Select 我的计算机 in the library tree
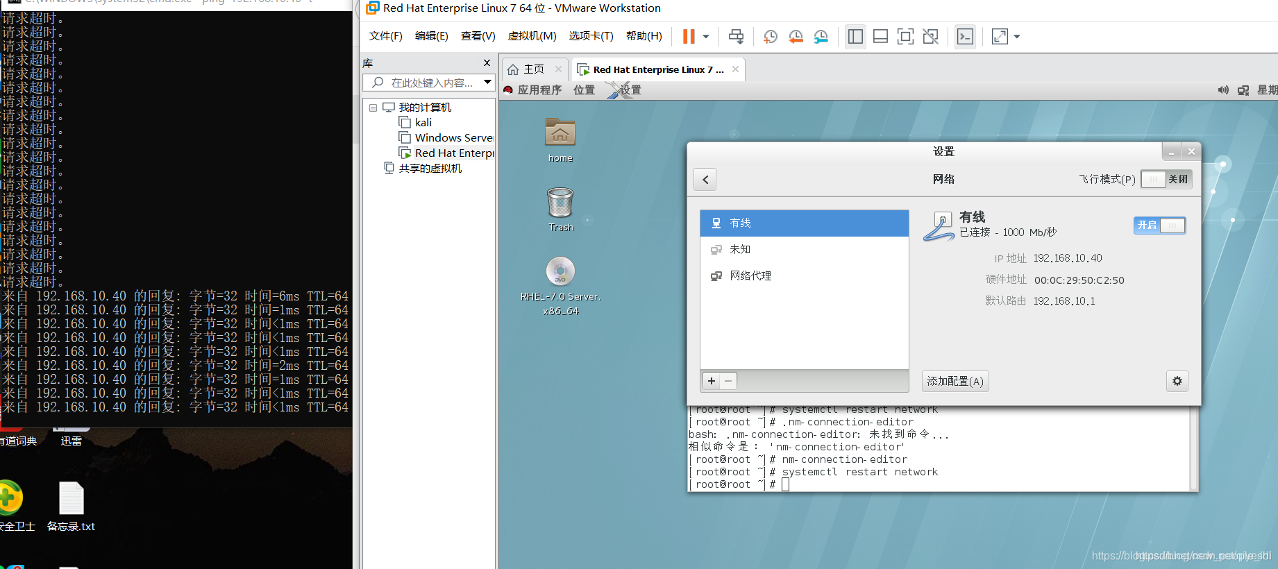 (x=425, y=108)
